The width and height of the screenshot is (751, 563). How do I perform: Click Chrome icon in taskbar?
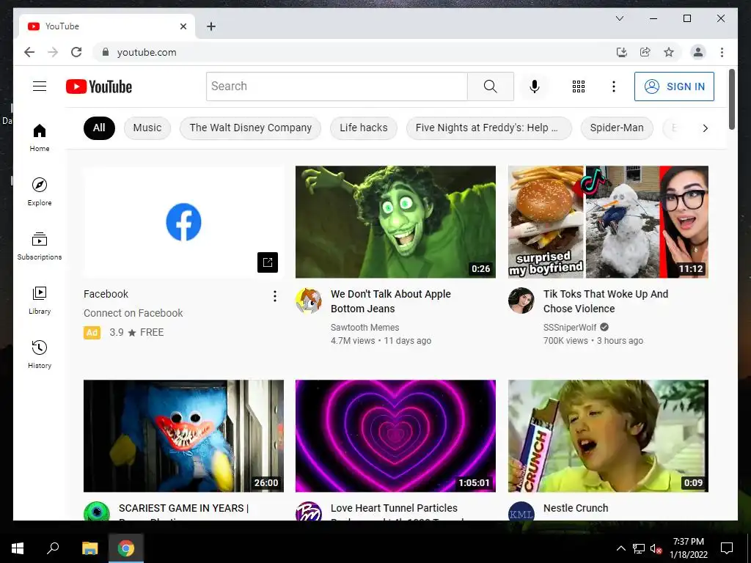126,548
